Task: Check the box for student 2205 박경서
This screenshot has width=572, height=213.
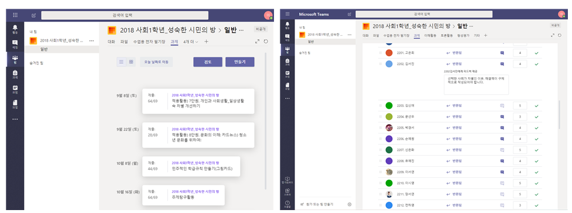Action: 381,128
